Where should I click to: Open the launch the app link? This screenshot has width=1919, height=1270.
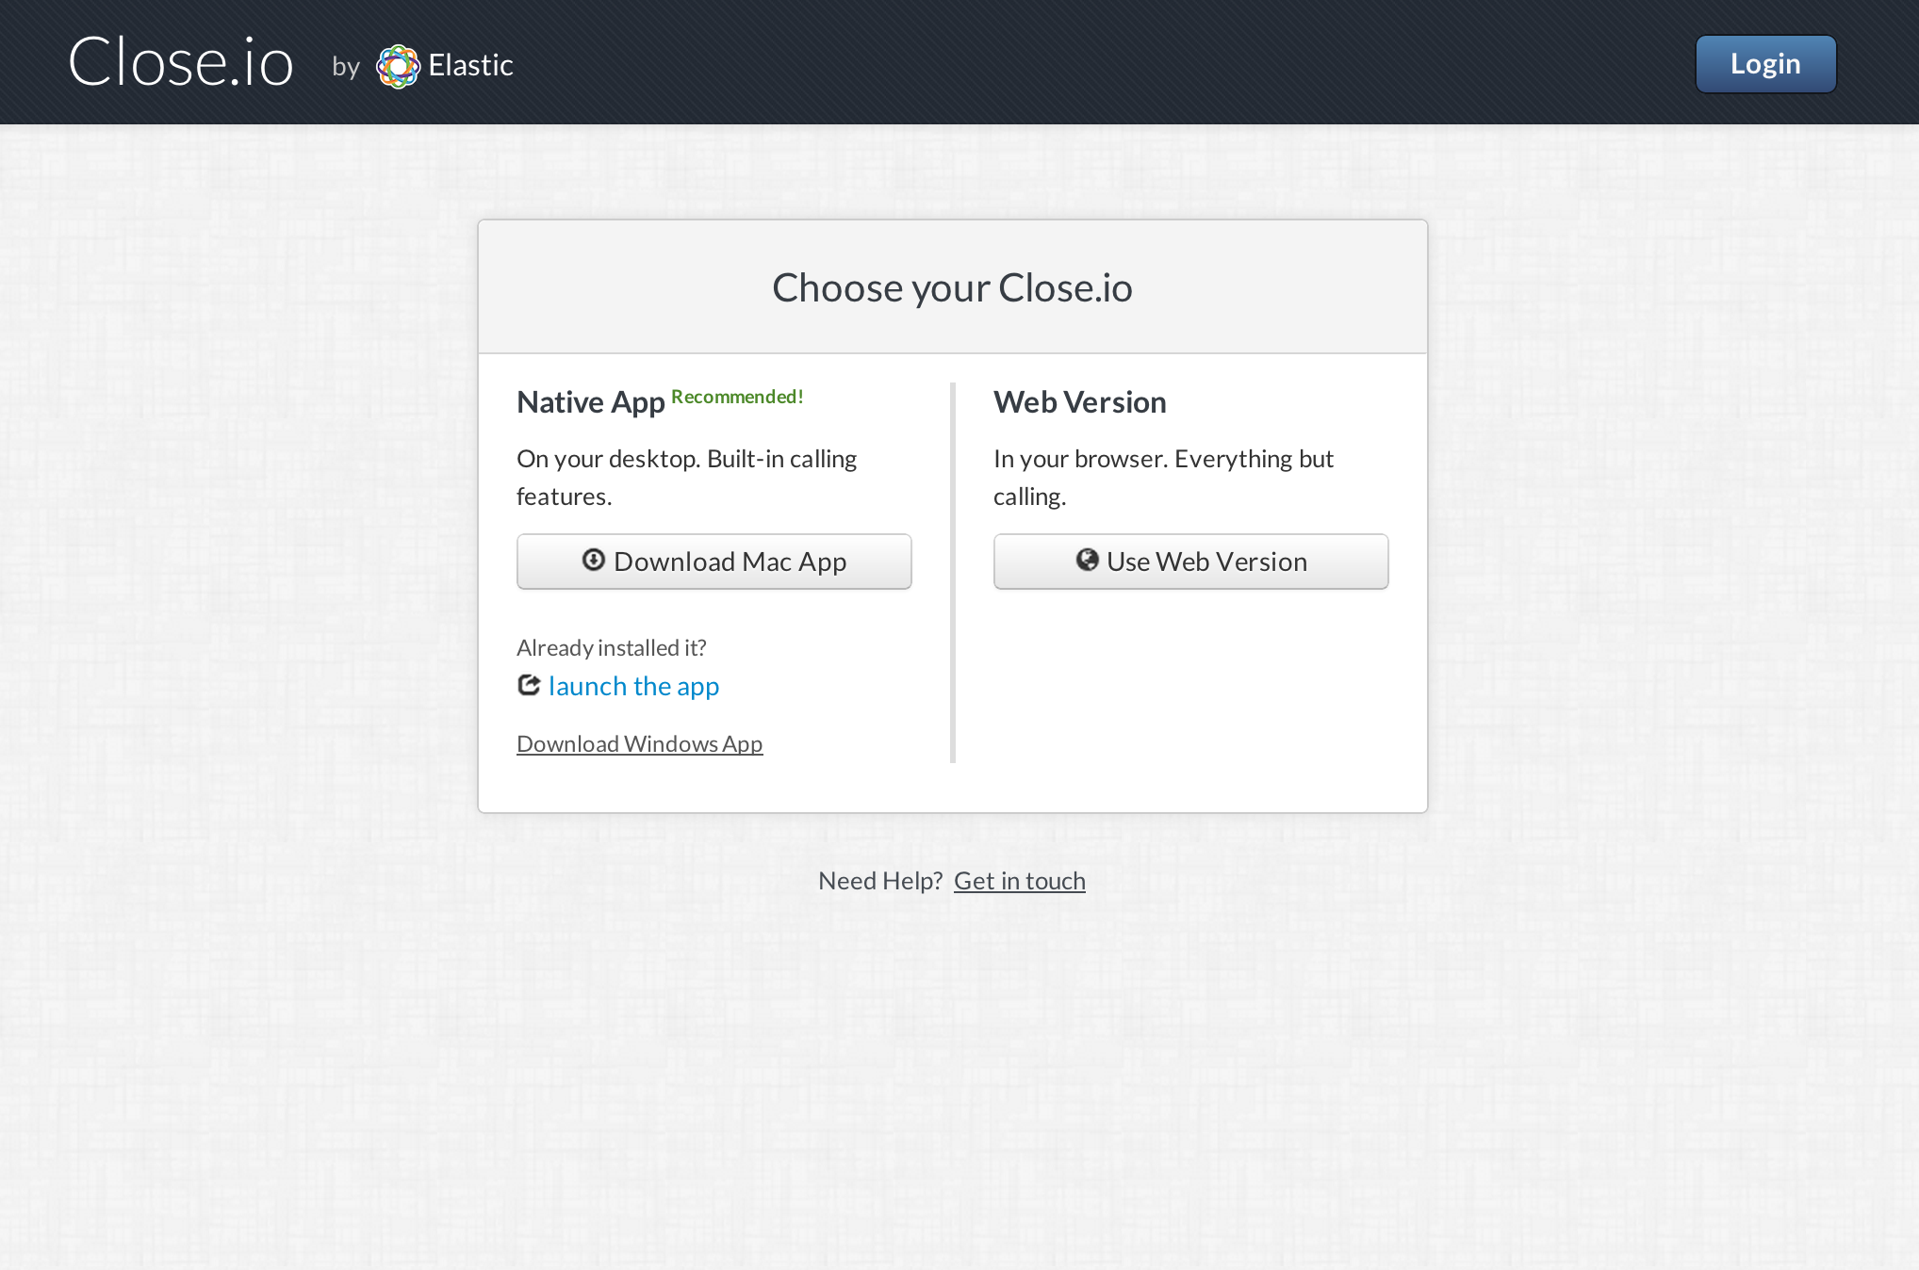[633, 686]
